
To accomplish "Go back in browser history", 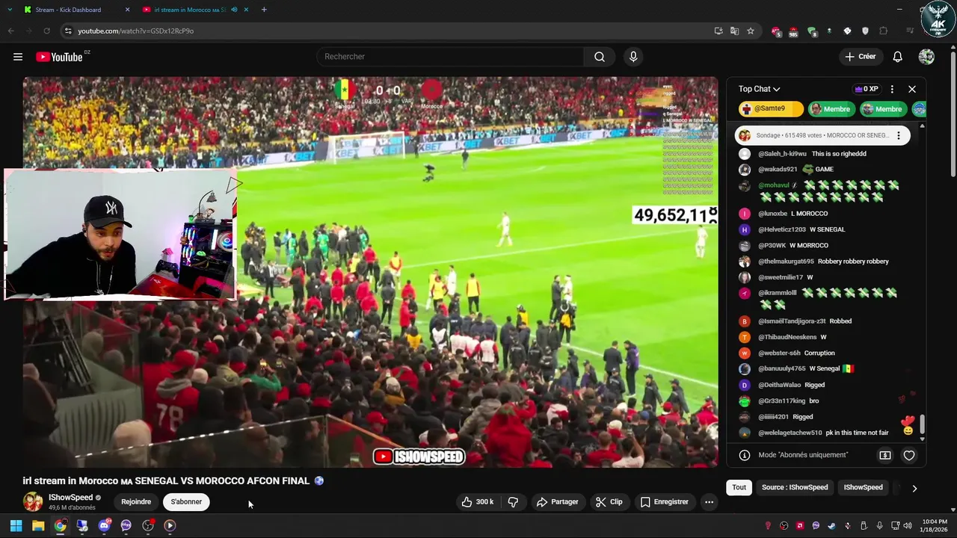I will point(10,31).
